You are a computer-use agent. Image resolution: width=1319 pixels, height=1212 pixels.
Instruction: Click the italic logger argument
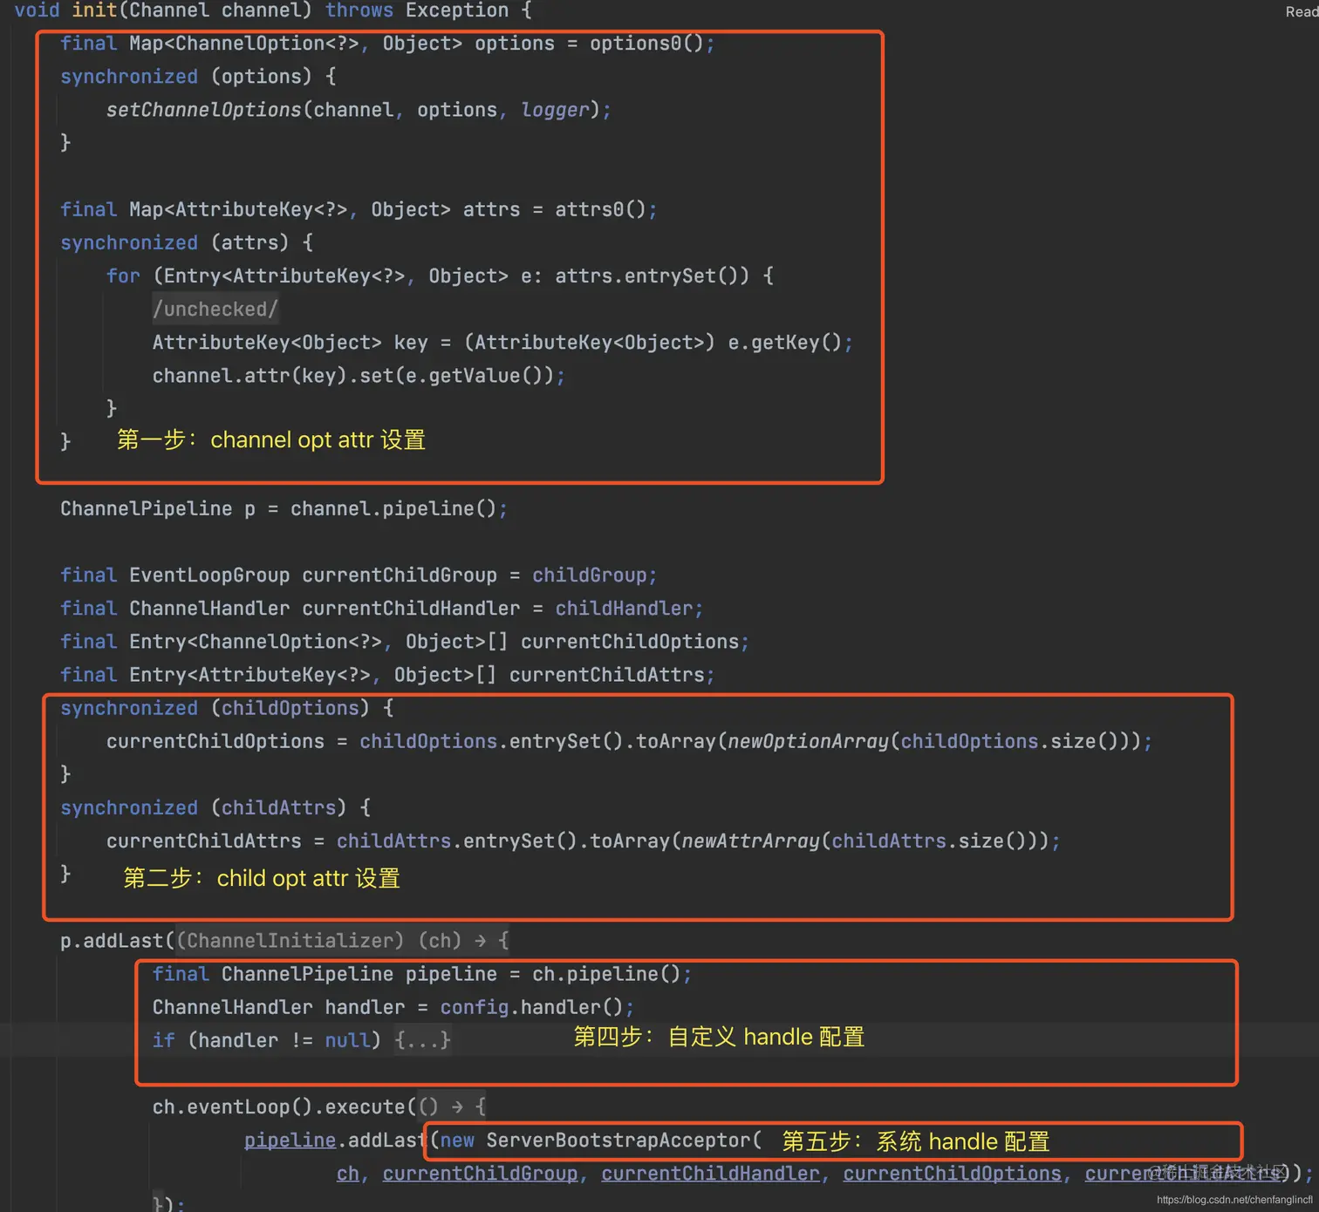click(x=555, y=110)
